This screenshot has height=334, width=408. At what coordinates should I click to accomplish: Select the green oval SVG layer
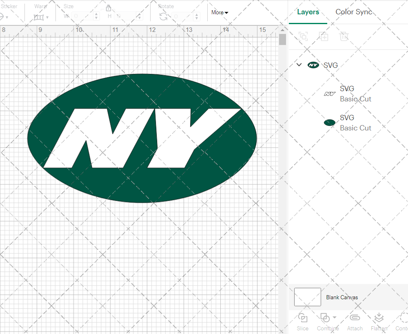(355, 123)
